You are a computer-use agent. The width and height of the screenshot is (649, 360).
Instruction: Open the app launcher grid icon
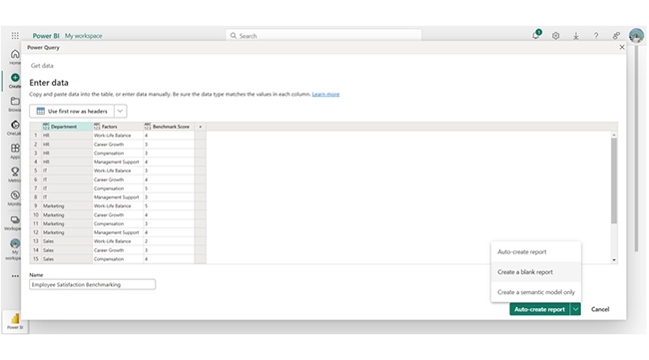[15, 36]
